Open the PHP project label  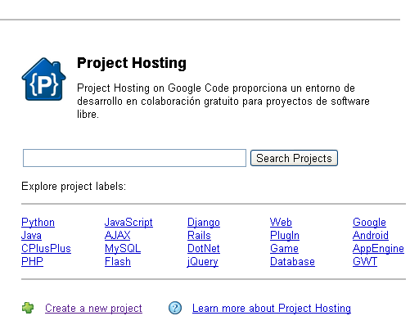click(x=32, y=261)
